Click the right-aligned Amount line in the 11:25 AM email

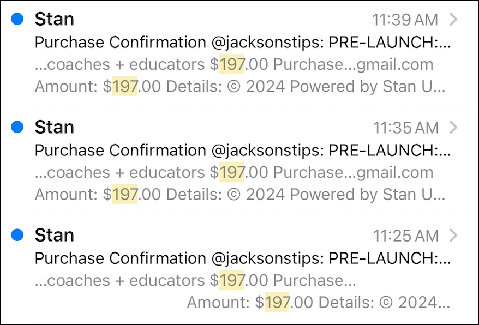(x=319, y=302)
